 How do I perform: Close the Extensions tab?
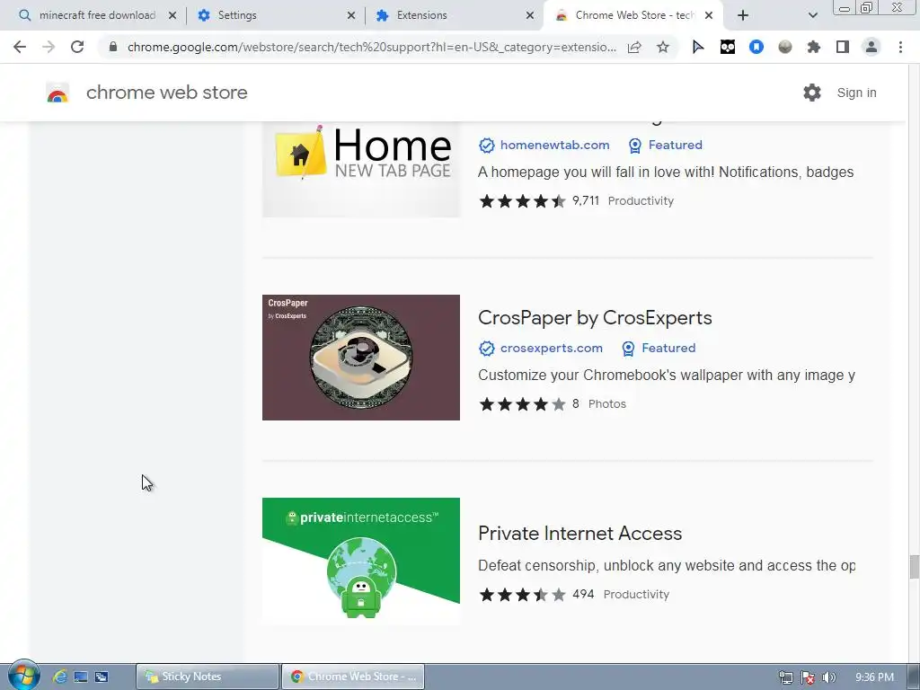(x=530, y=15)
